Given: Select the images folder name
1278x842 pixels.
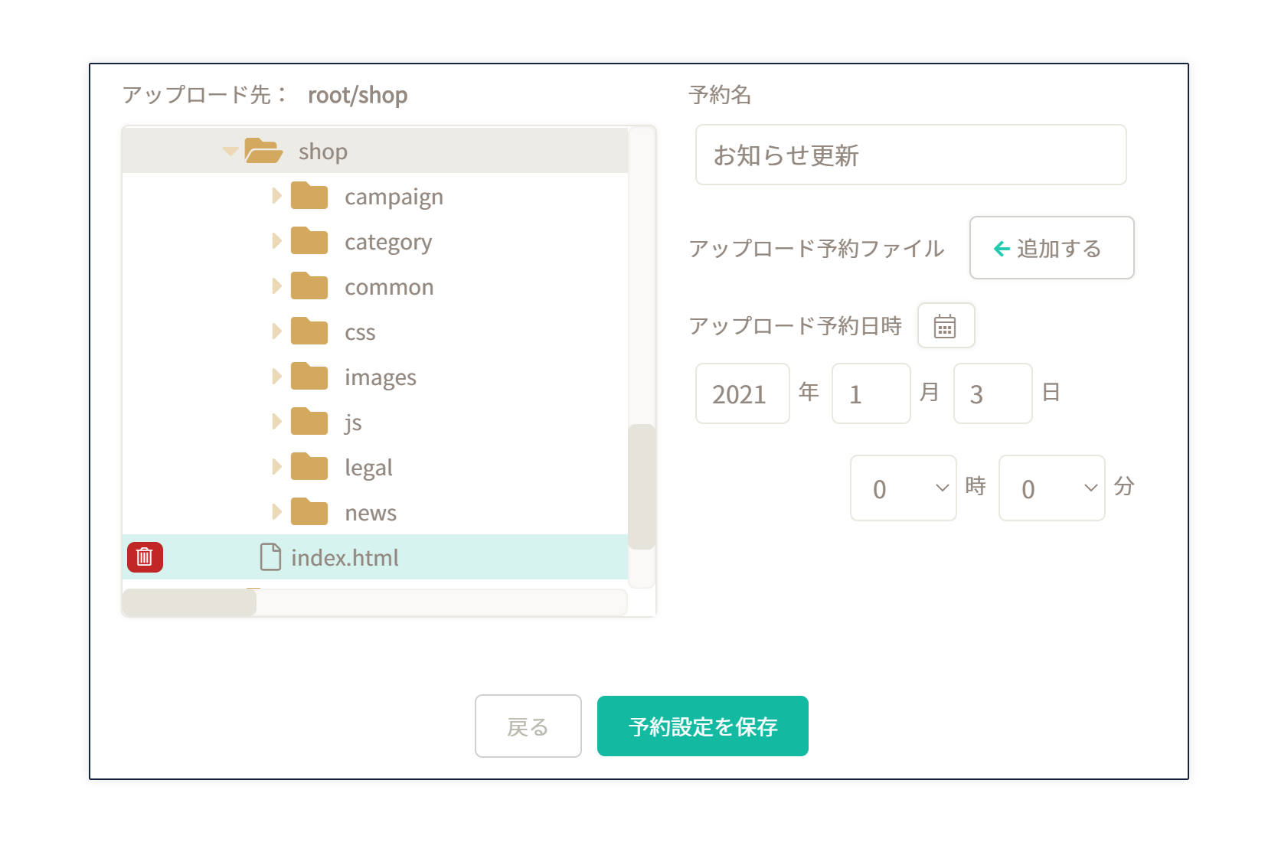Looking at the screenshot, I should click(x=381, y=377).
